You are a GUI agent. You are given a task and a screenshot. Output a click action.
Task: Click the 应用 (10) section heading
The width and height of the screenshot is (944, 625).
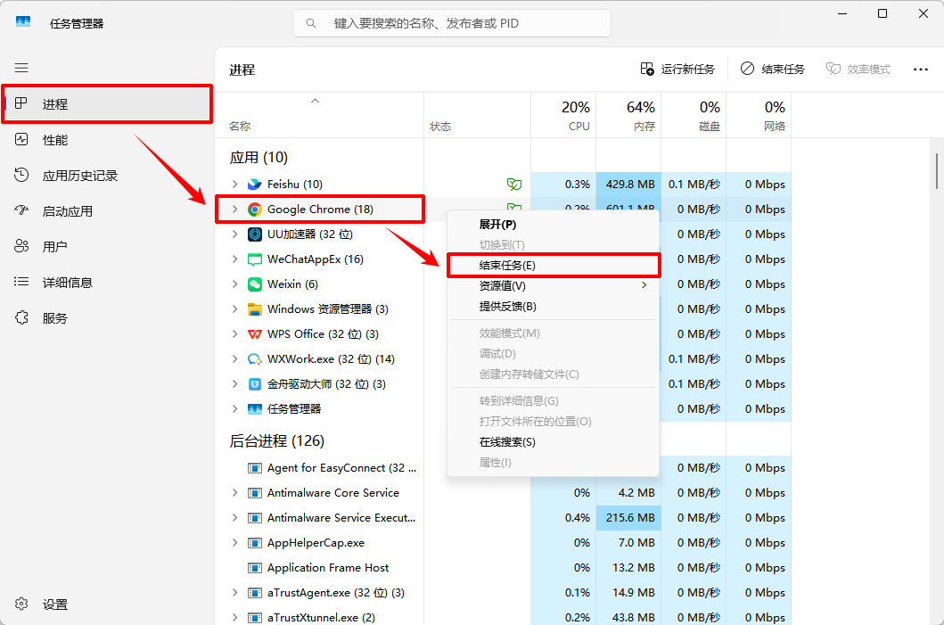[x=259, y=158]
